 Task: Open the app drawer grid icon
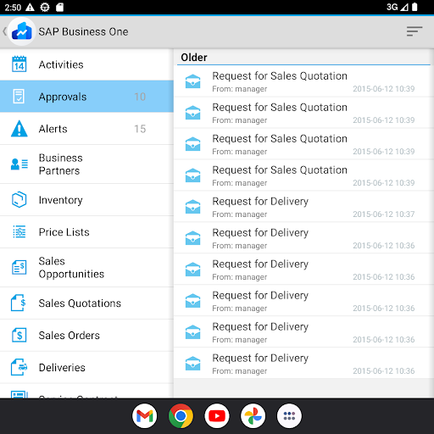coord(289,416)
